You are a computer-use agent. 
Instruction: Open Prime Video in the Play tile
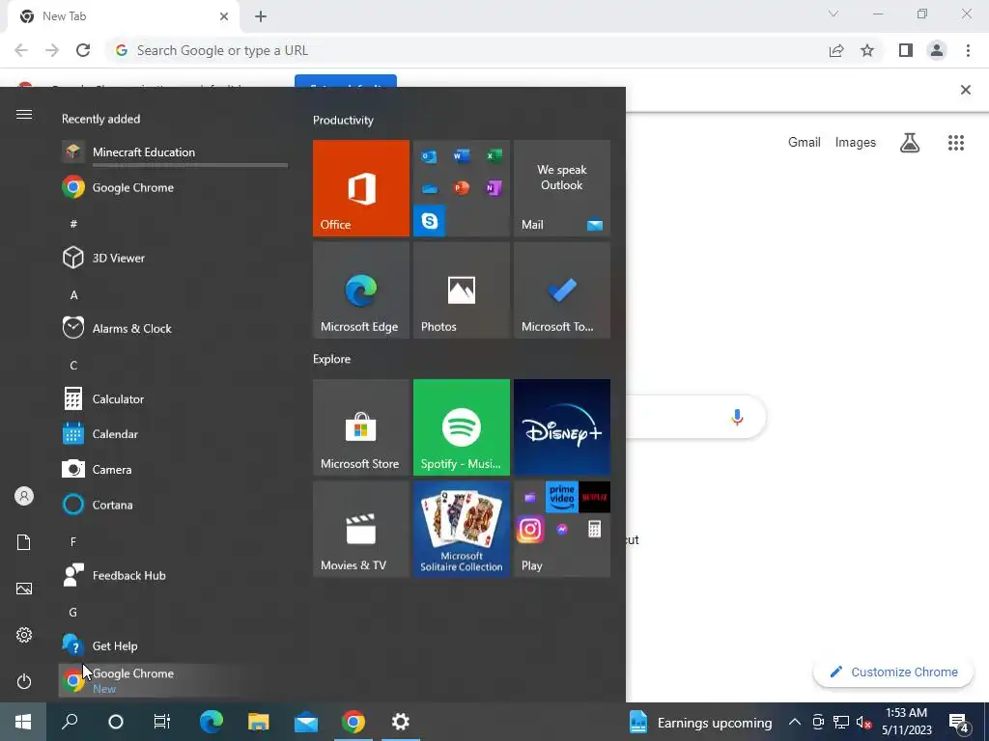[561, 497]
